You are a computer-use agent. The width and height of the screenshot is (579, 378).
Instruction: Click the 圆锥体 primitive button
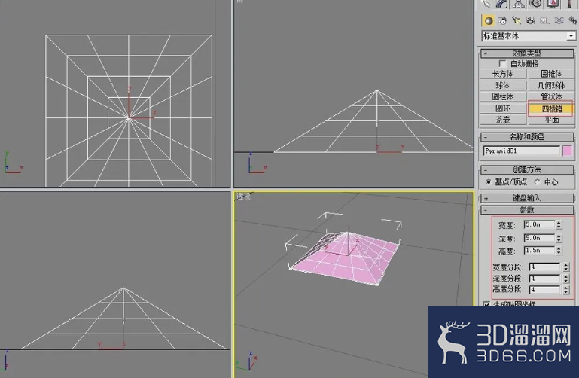point(551,74)
